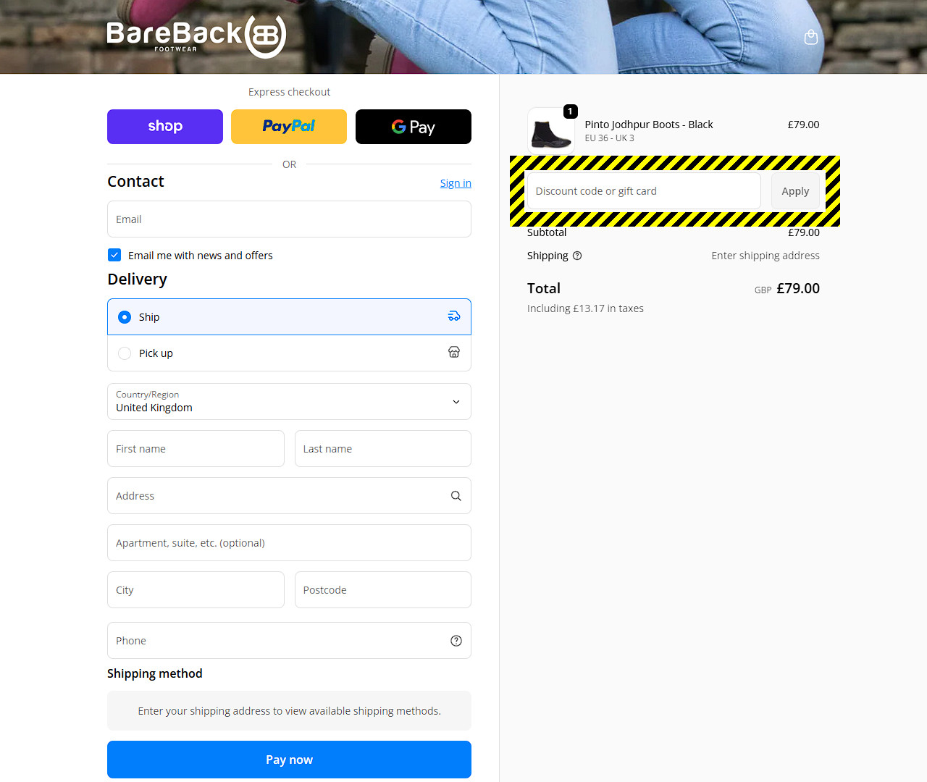Click the Apply discount button
927x782 pixels.
coord(795,191)
